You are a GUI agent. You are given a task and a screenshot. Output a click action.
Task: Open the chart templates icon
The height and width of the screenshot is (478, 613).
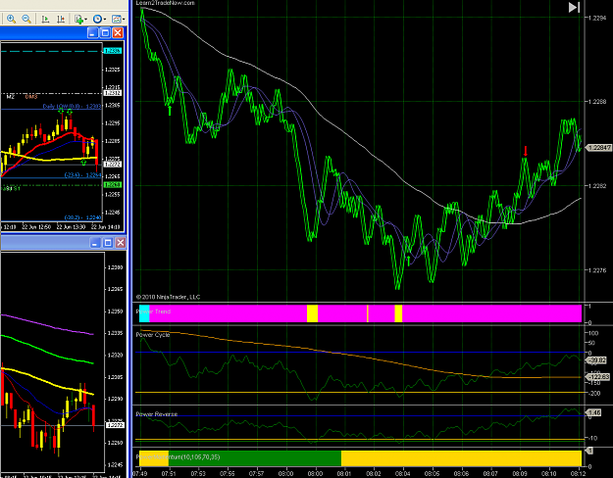tap(116, 19)
